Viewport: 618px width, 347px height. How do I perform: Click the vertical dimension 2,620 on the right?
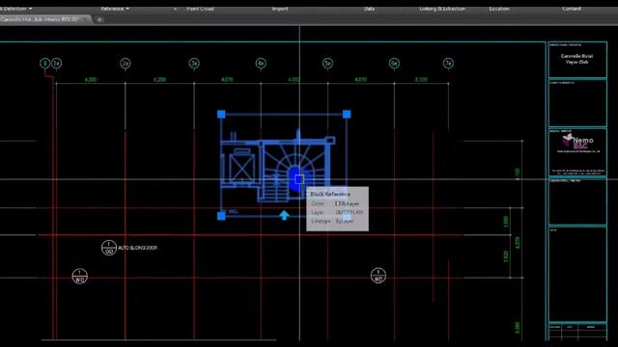(x=506, y=256)
